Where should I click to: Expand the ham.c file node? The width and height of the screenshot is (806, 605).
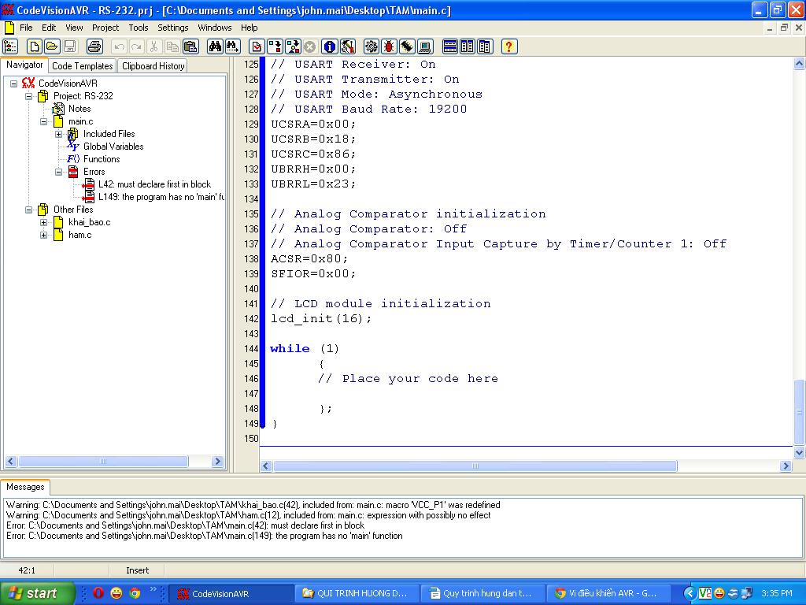click(x=44, y=235)
